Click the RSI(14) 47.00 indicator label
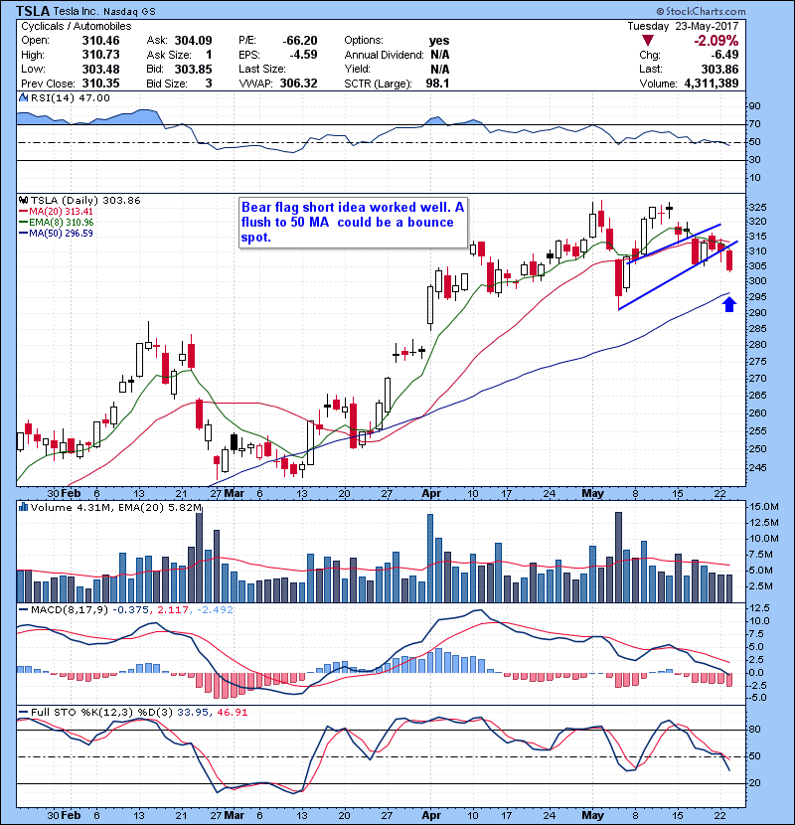 click(71, 97)
